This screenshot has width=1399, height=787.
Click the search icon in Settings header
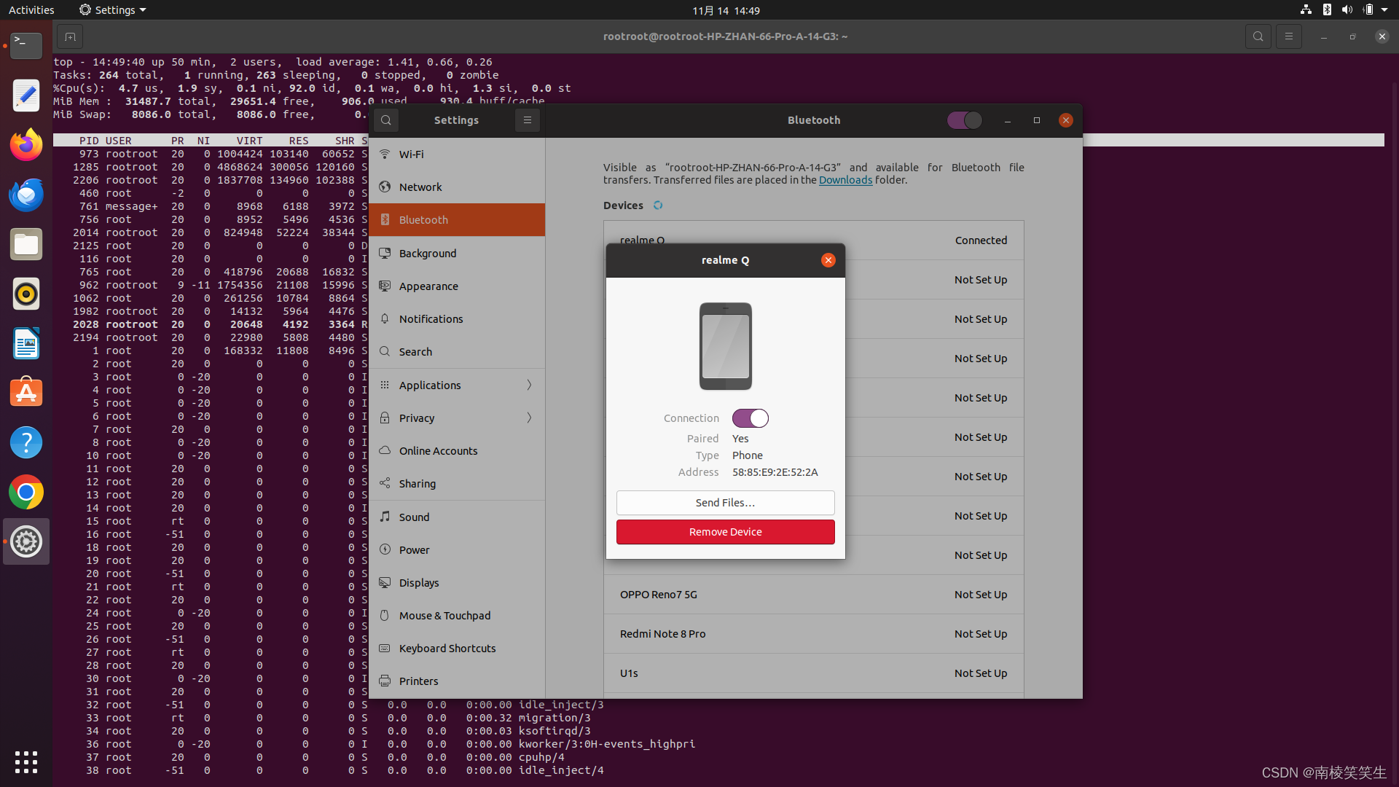point(386,120)
